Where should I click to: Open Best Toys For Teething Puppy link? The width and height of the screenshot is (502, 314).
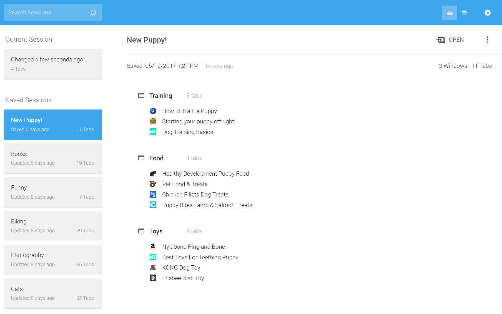200,257
